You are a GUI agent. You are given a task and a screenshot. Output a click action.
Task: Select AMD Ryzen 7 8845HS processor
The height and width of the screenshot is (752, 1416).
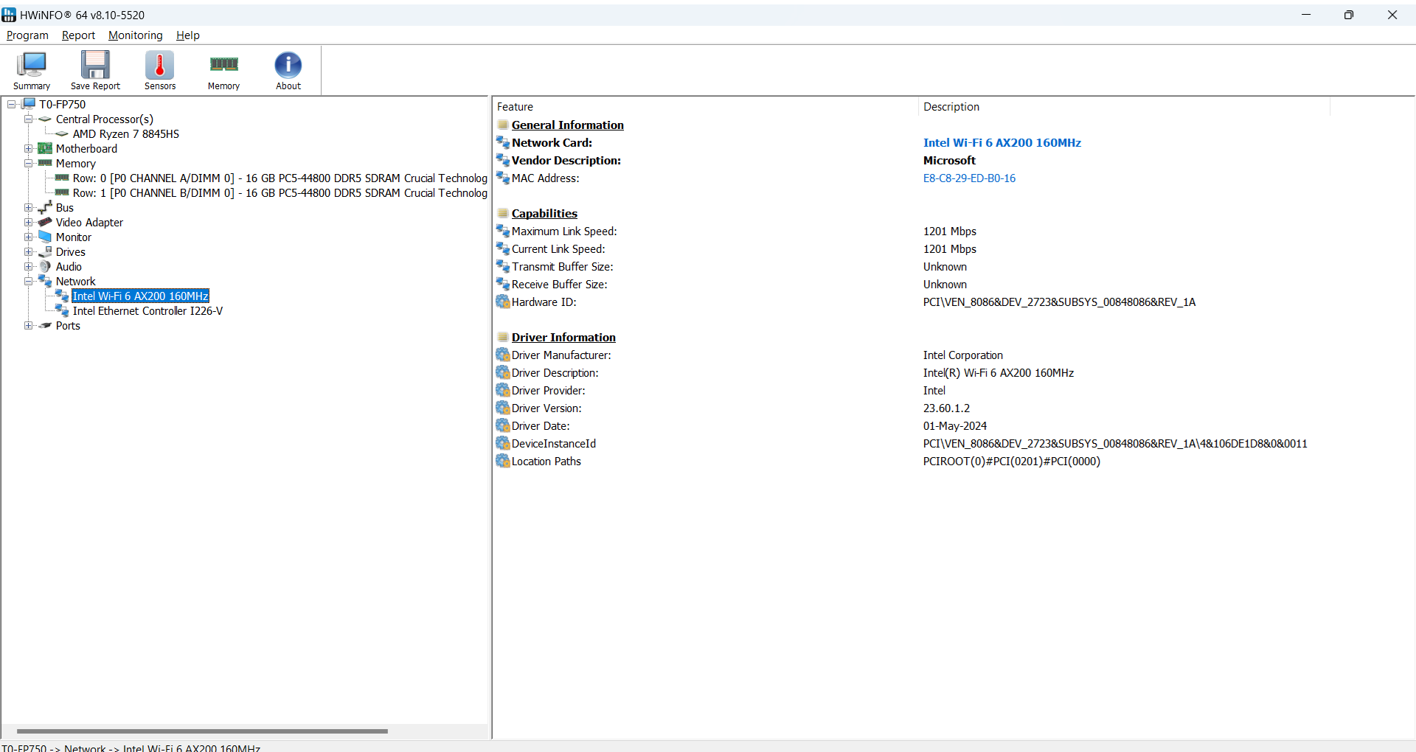click(x=125, y=133)
